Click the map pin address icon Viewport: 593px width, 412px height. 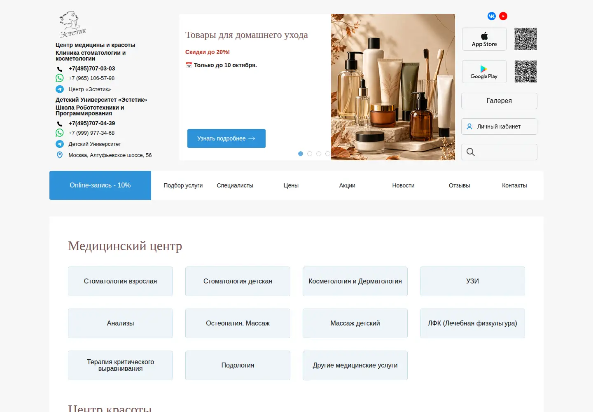pyautogui.click(x=60, y=155)
